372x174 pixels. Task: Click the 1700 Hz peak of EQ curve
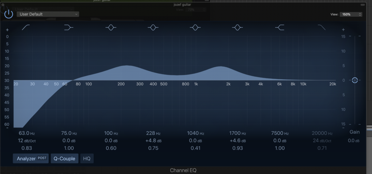pos(221,67)
